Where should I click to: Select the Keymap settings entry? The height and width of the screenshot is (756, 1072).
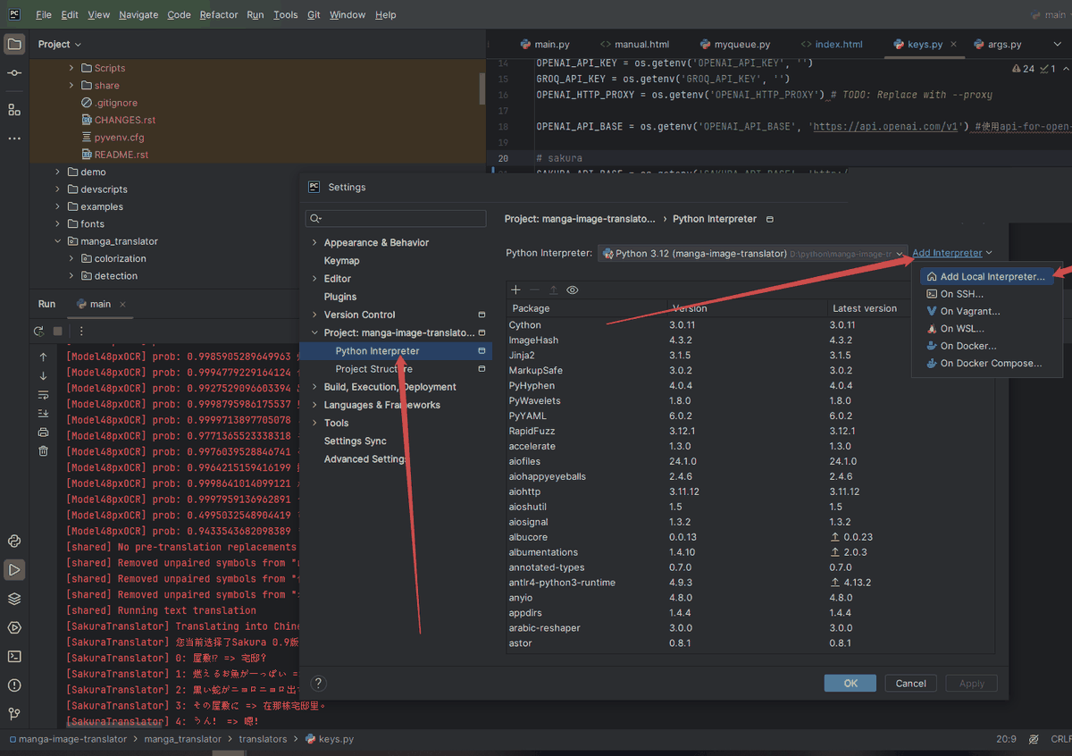click(341, 261)
